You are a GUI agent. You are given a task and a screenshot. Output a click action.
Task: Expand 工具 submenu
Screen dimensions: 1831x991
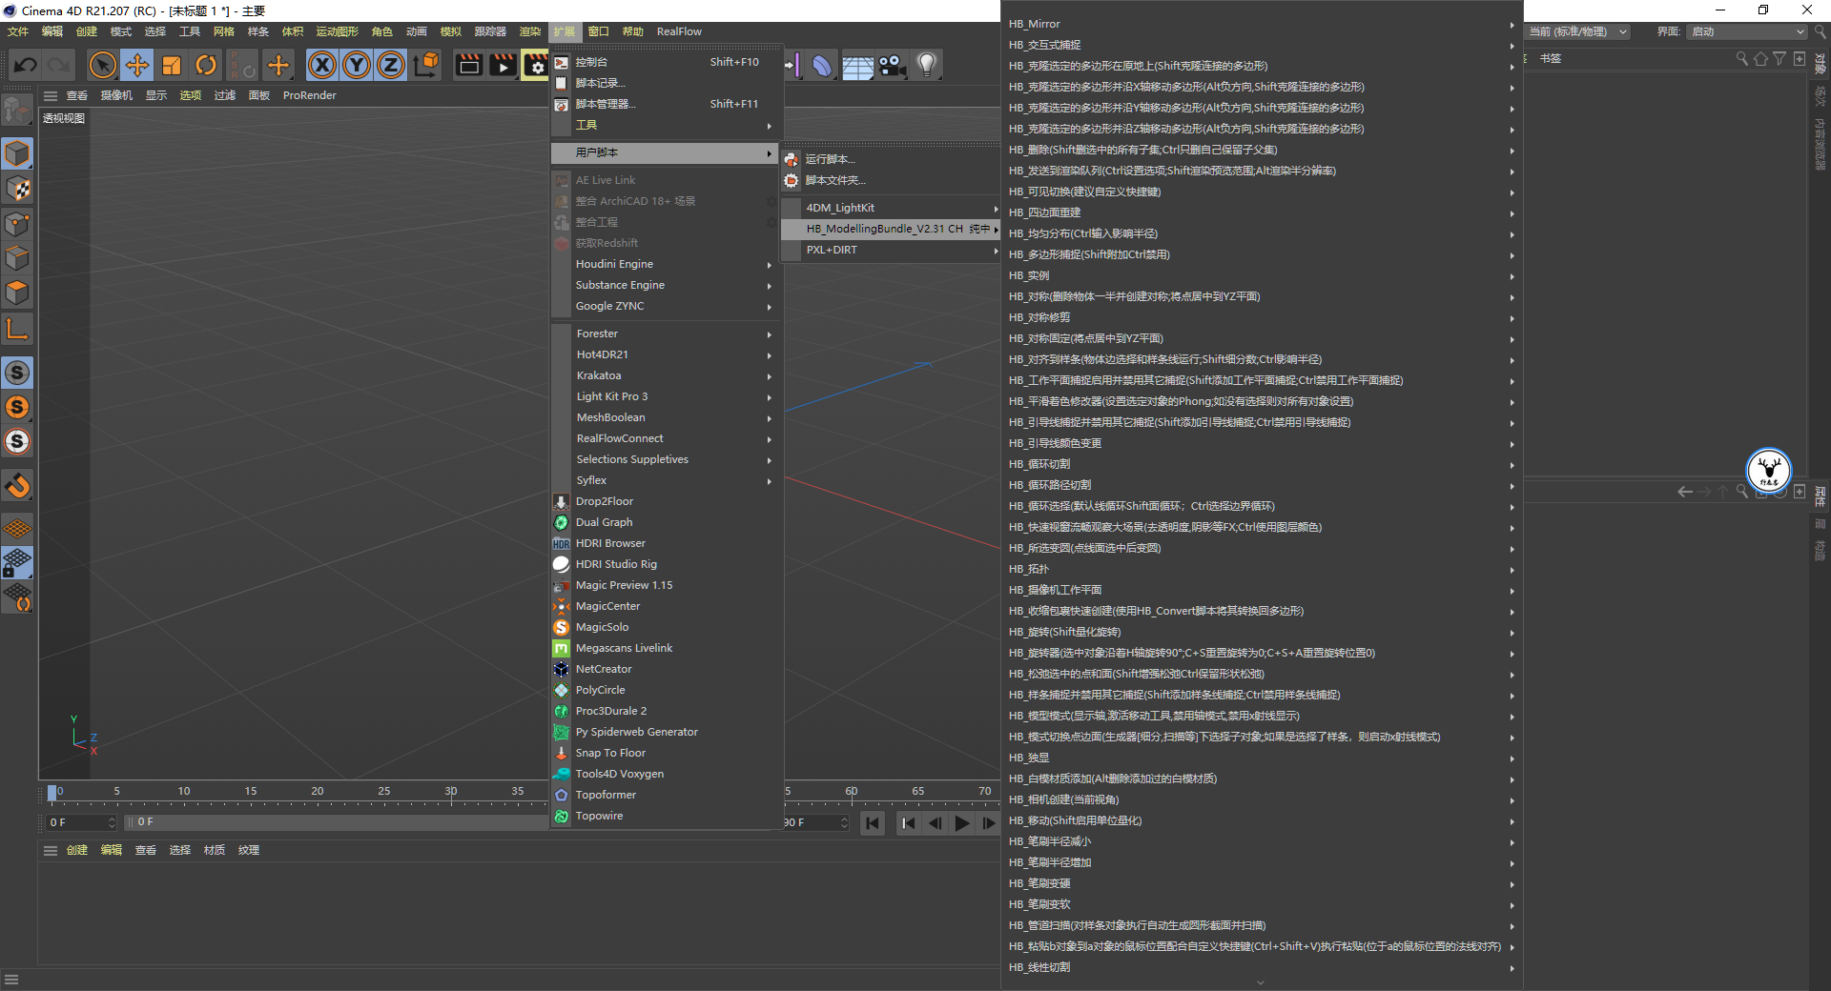point(667,125)
